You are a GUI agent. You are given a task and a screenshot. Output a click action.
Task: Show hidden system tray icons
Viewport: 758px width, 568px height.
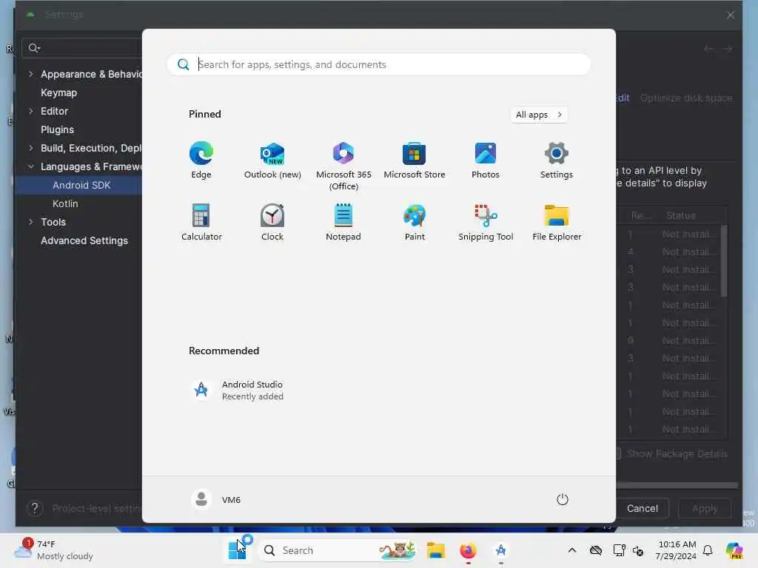(x=572, y=550)
